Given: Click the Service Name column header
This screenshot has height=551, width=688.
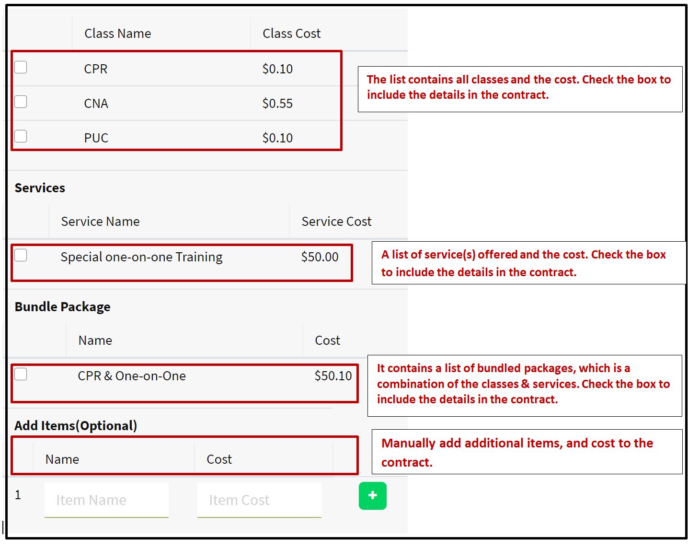Looking at the screenshot, I should 100,222.
